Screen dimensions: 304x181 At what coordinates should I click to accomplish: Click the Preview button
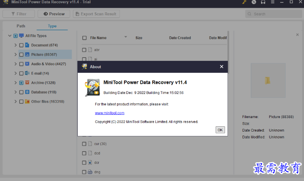(x=54, y=14)
